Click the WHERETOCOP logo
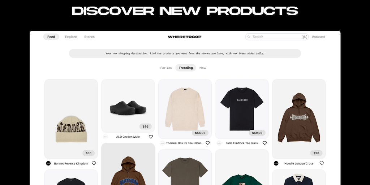This screenshot has height=185, width=370. pos(185,37)
